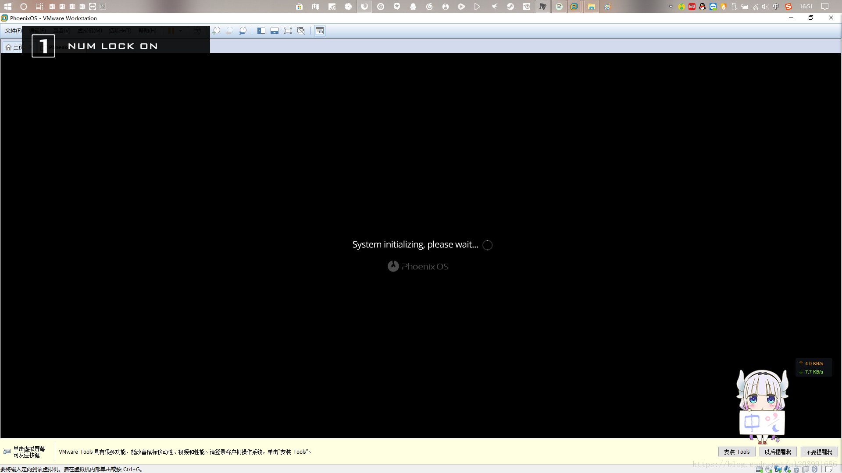Open the snapshot manager
This screenshot has width=842, height=473.
[243, 31]
